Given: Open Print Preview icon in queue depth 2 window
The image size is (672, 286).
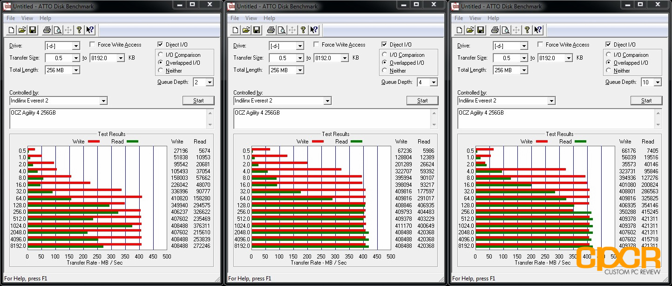Looking at the screenshot, I should coord(57,30).
